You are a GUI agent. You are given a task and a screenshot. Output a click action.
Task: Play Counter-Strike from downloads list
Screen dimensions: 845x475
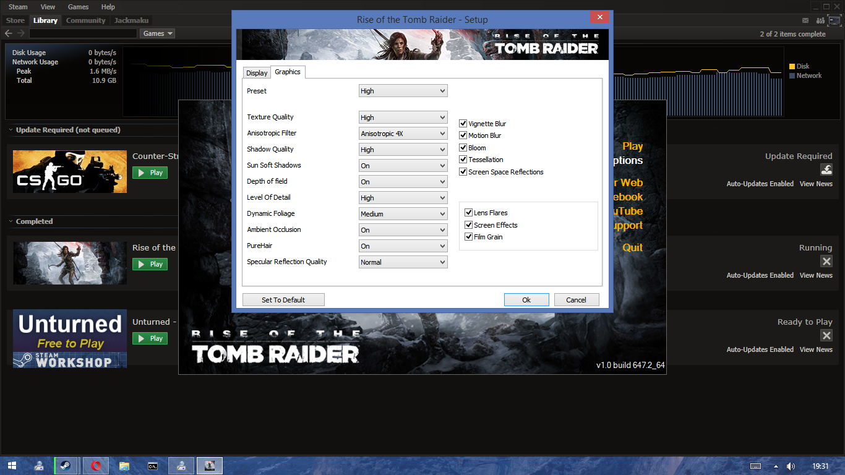(x=150, y=173)
